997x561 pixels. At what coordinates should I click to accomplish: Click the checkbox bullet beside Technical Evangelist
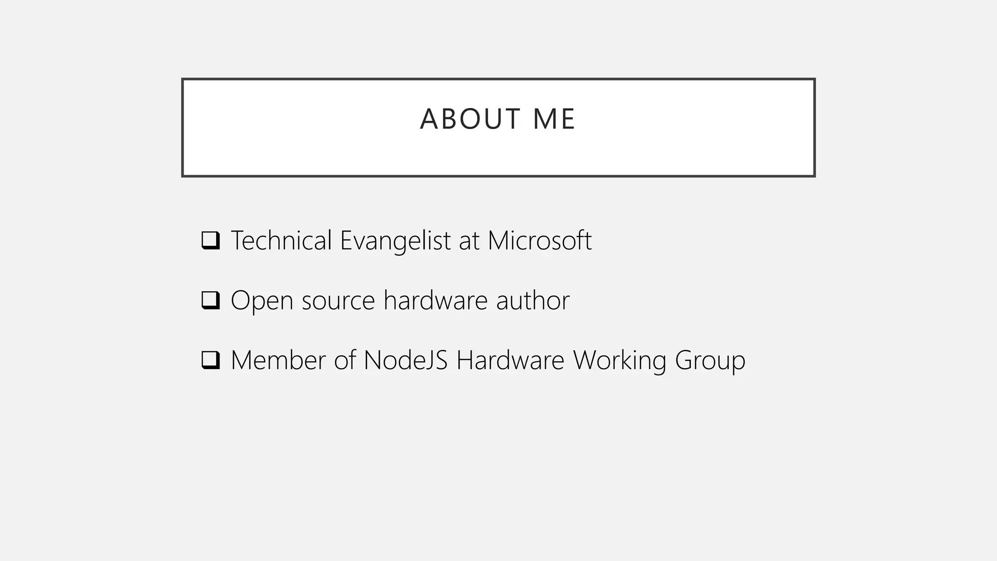[211, 241]
